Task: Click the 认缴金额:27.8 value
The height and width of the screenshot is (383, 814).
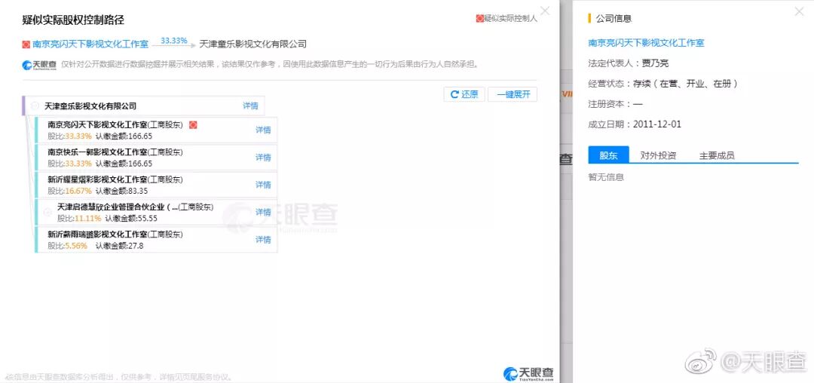Action: 119,246
